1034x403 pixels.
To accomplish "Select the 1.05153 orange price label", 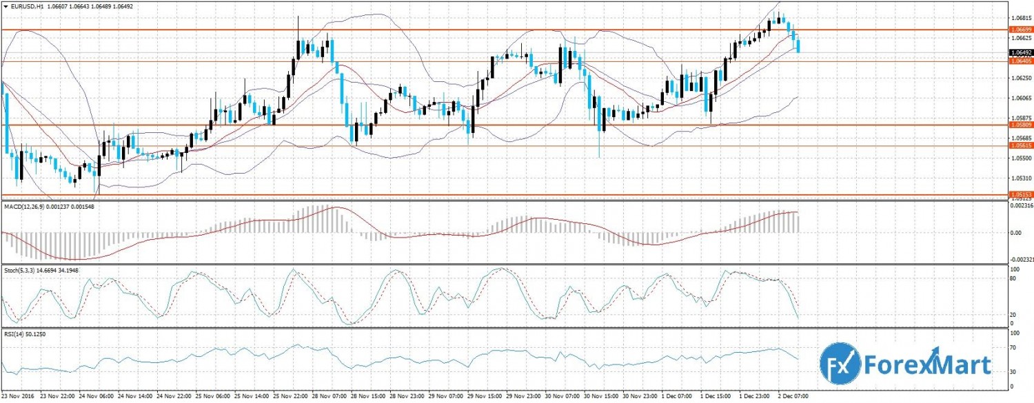I will pos(1020,195).
